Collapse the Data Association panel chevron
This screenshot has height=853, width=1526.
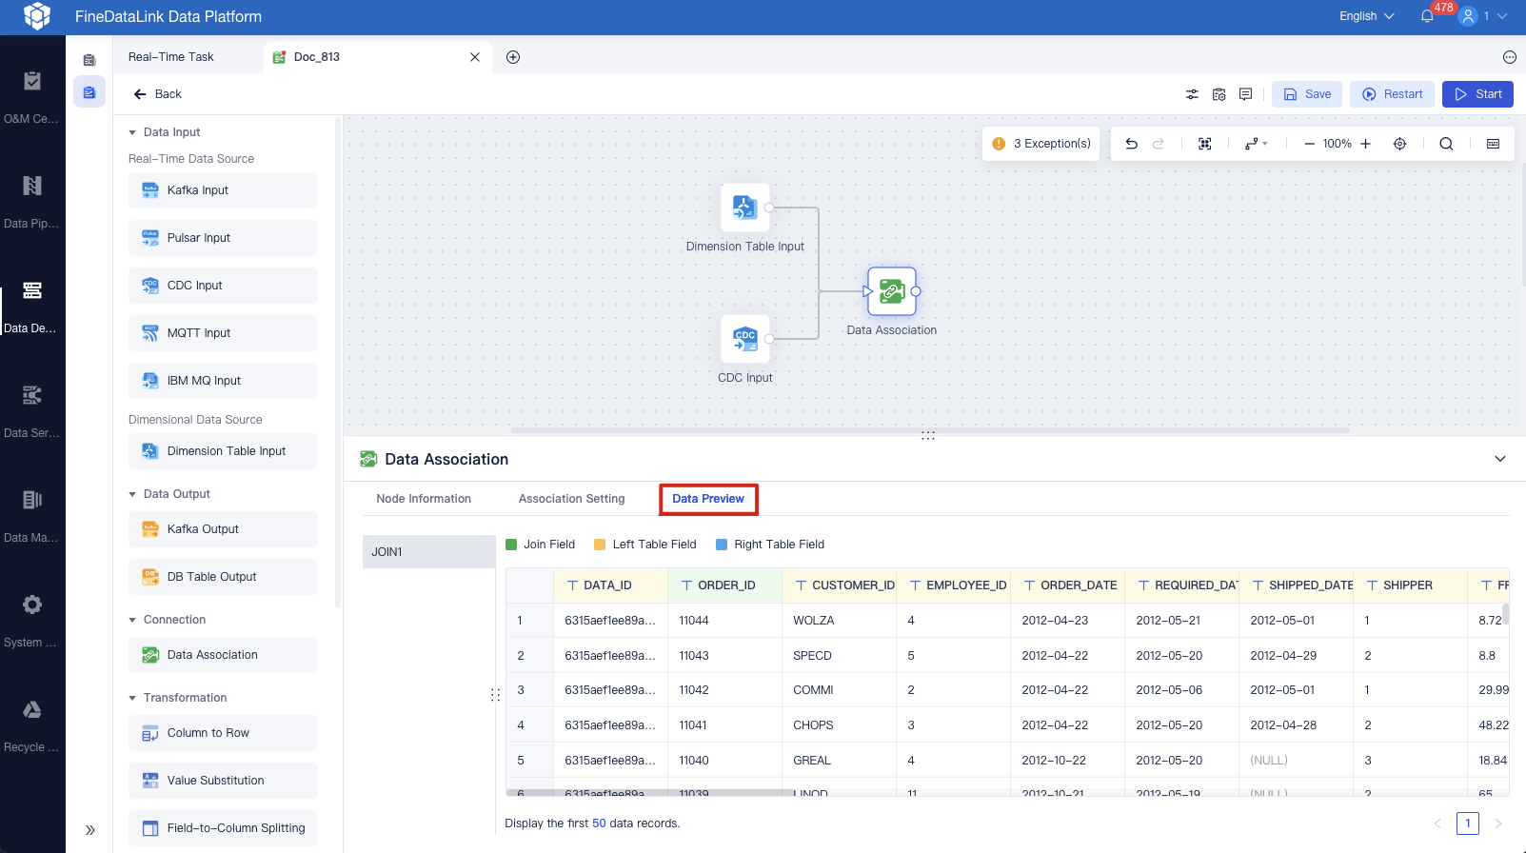[x=1500, y=459]
